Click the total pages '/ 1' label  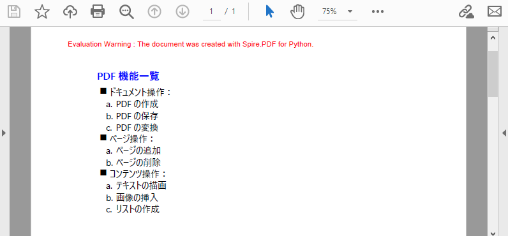(230, 11)
